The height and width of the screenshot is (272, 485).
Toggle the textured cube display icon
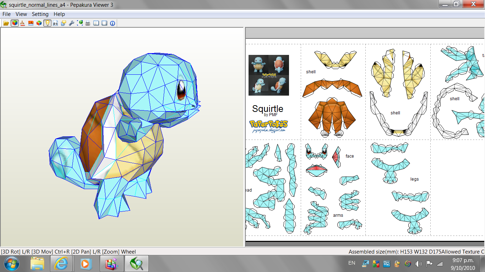point(15,23)
